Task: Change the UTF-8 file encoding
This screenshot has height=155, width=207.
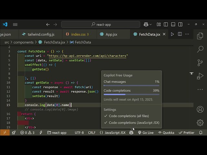Action: pos(79,133)
